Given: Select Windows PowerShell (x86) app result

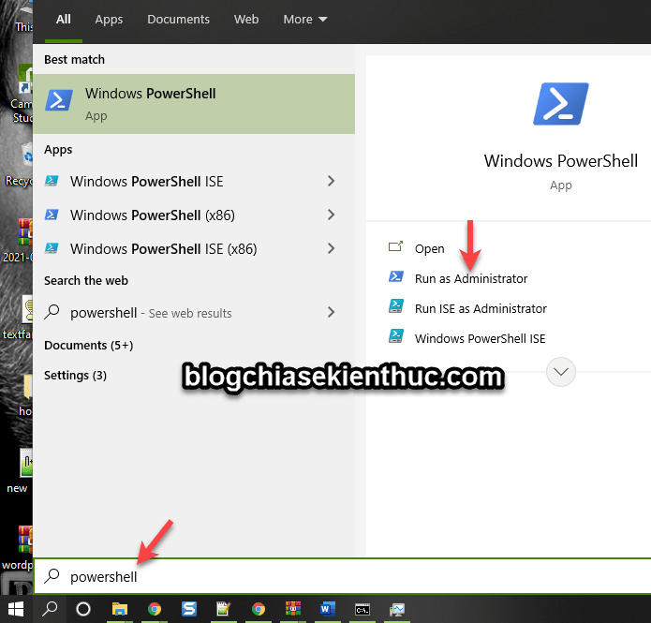Looking at the screenshot, I should tap(194, 215).
